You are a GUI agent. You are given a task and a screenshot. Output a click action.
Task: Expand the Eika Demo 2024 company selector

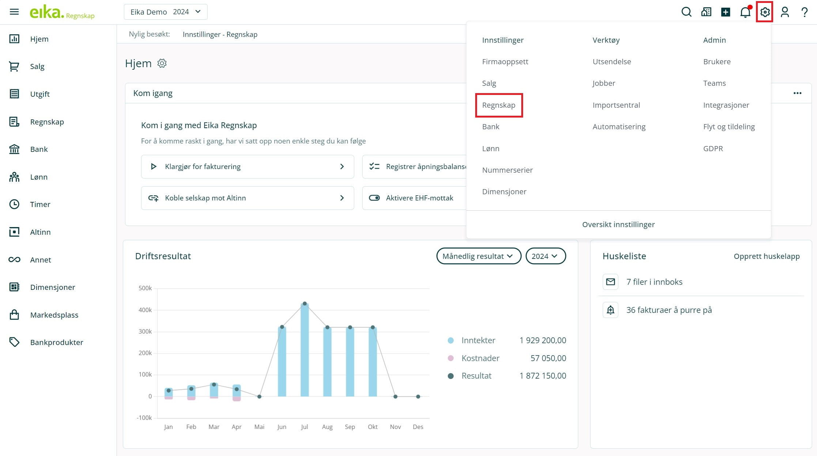pos(166,12)
